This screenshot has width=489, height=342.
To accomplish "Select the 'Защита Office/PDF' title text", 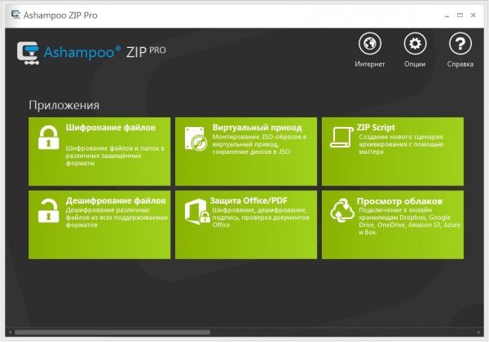I will coord(254,200).
